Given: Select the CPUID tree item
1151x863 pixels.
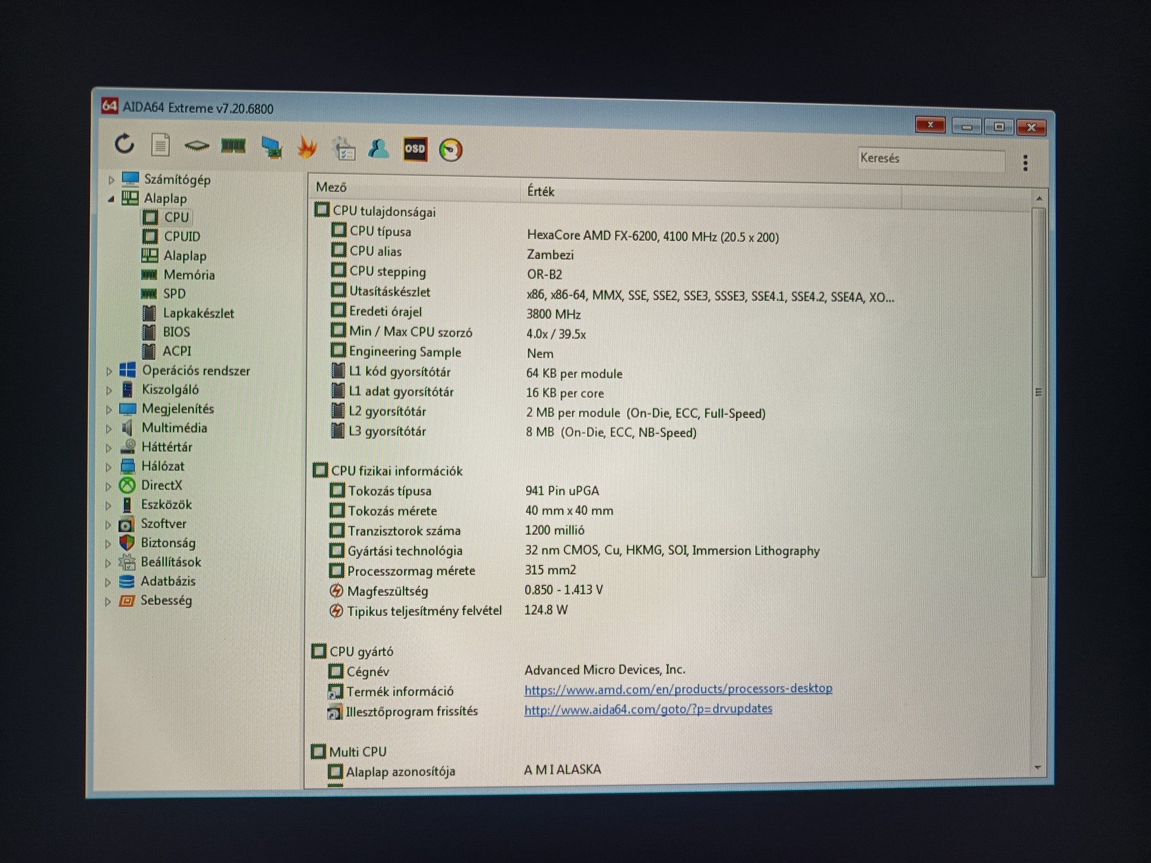Looking at the screenshot, I should 182,236.
